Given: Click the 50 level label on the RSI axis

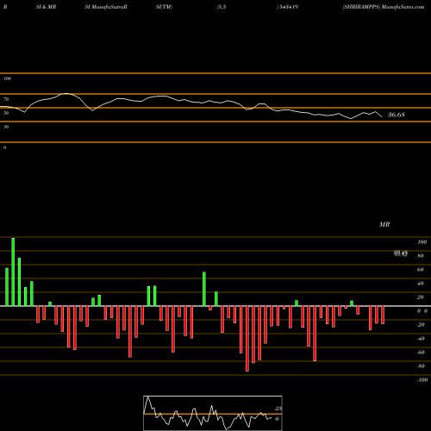Looking at the screenshot, I should (x=6, y=113).
